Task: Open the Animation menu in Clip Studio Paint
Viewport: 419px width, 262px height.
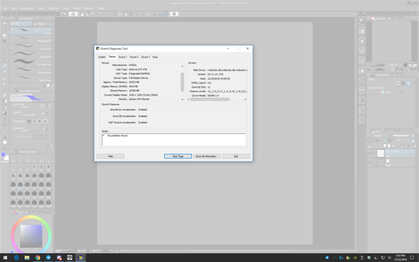Action: click(27, 8)
